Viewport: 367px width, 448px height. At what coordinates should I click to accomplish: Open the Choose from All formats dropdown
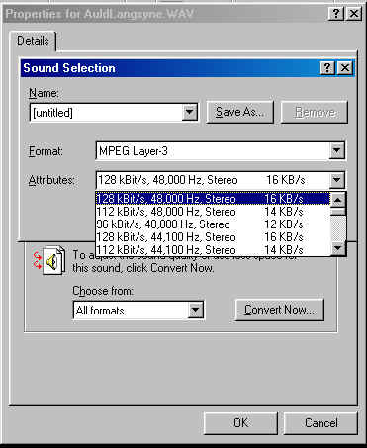[x=195, y=311]
